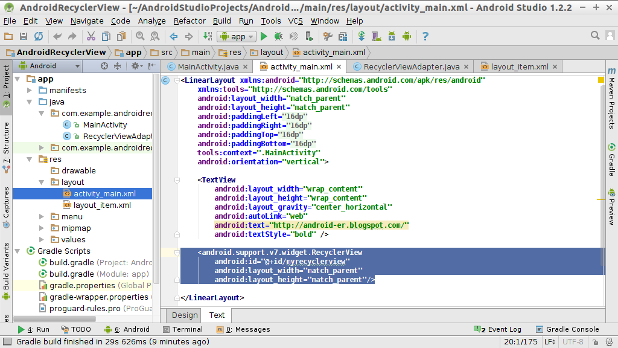Click the Undo arrow icon
The height and width of the screenshot is (348, 618).
click(x=57, y=36)
